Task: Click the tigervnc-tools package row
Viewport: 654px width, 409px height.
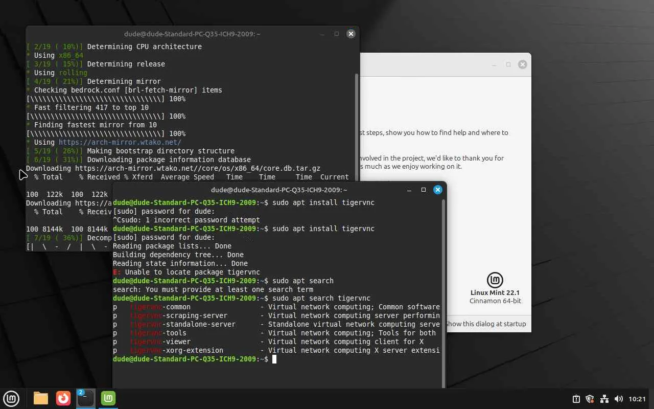Action: click(x=274, y=333)
